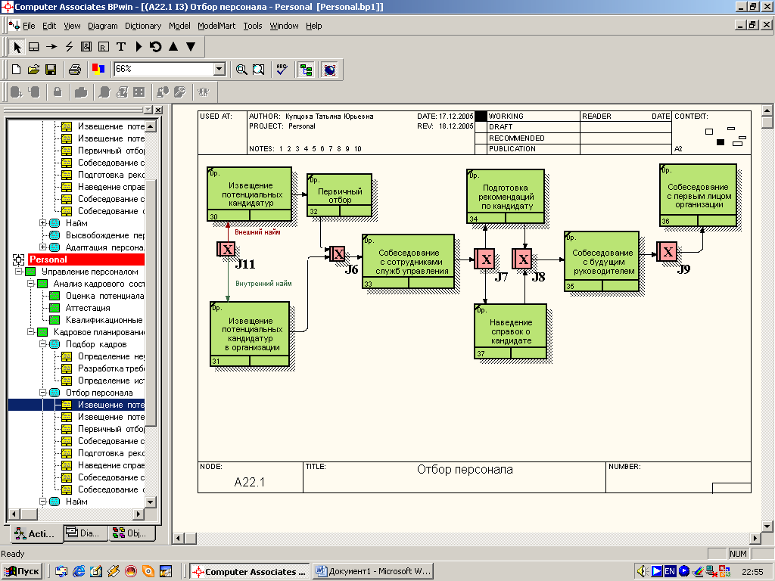Image resolution: width=775 pixels, height=581 pixels.
Task: Click the Внутренний найм arrow label
Action: click(x=263, y=284)
